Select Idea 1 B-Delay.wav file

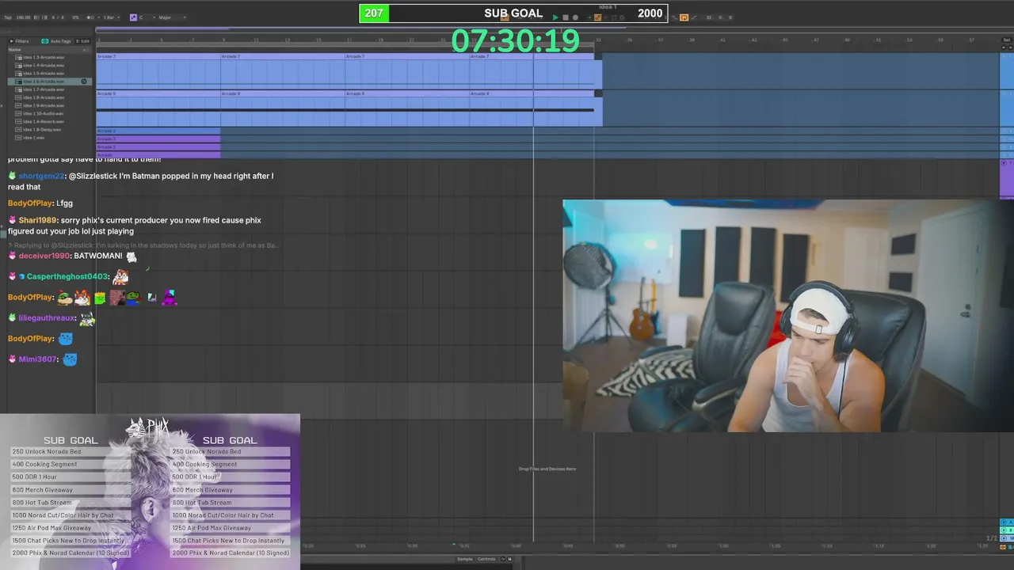click(x=42, y=129)
